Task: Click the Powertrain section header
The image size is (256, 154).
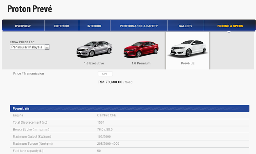Action: click(x=130, y=108)
